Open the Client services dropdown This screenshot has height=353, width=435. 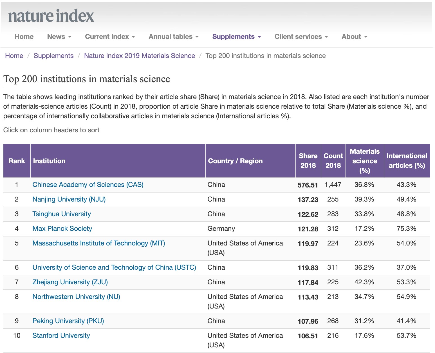[301, 37]
